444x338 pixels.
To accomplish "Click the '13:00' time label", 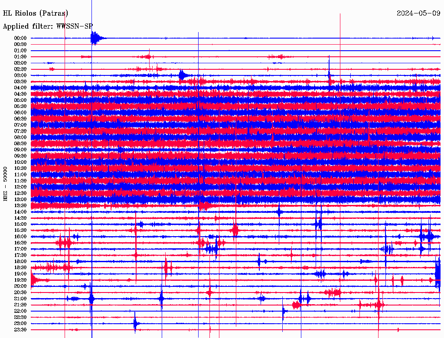I will [20, 200].
